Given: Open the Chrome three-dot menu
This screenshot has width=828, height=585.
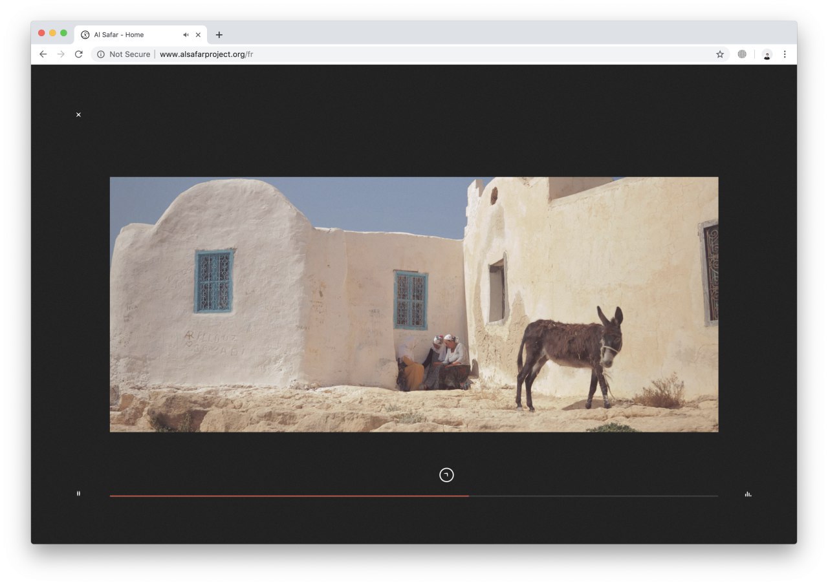Looking at the screenshot, I should pyautogui.click(x=785, y=54).
